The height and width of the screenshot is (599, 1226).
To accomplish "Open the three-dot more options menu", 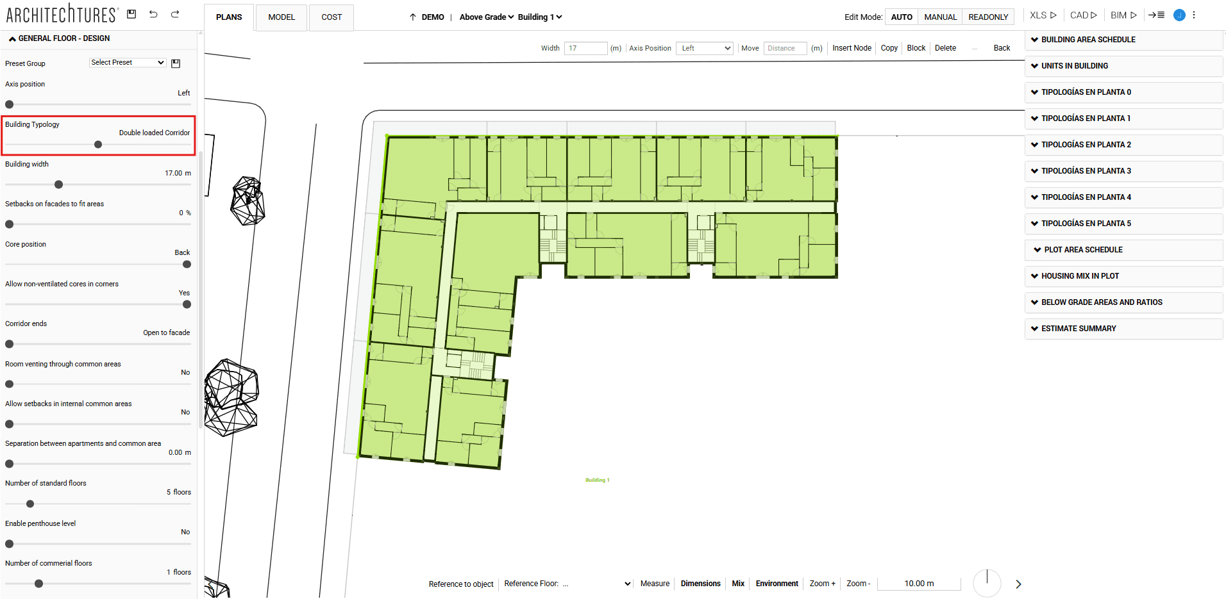I will [x=1194, y=15].
